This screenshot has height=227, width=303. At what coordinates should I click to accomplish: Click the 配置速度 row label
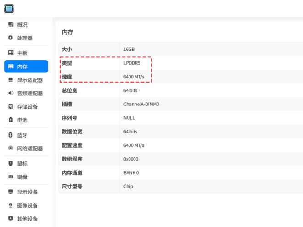[x=72, y=145]
